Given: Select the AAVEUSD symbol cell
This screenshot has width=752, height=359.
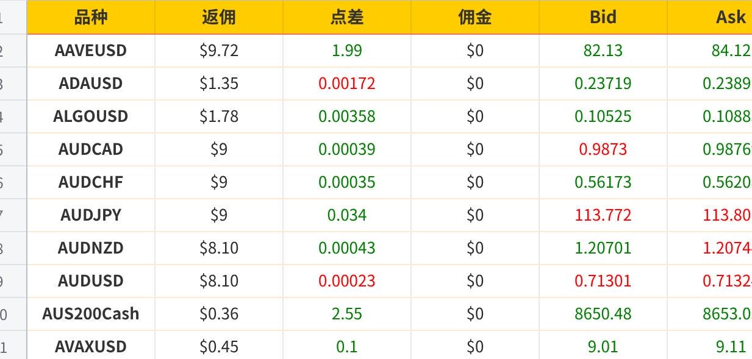Looking at the screenshot, I should point(91,51).
